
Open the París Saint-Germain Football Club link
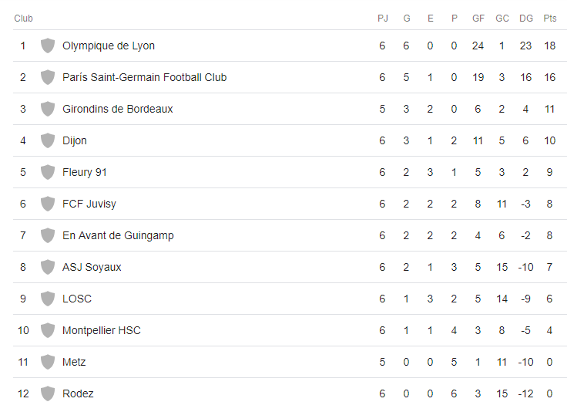(x=144, y=77)
